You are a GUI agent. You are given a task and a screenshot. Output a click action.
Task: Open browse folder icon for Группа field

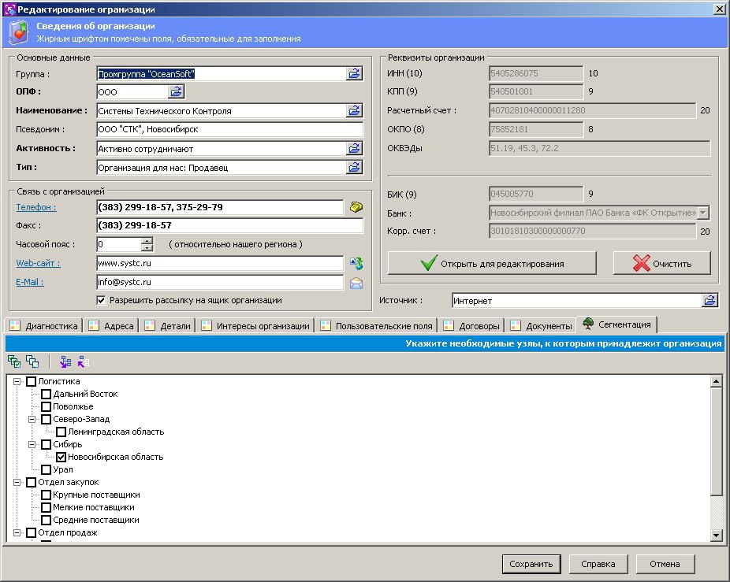pyautogui.click(x=355, y=73)
